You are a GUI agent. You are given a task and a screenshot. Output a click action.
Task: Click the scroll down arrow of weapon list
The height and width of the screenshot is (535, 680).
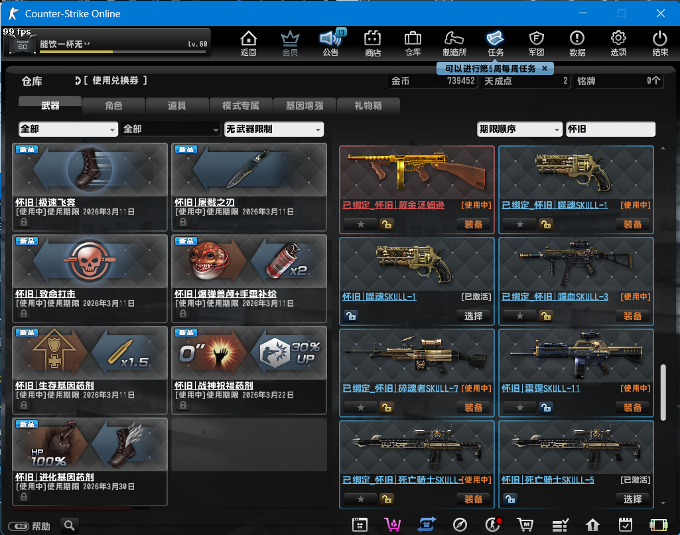[x=663, y=503]
